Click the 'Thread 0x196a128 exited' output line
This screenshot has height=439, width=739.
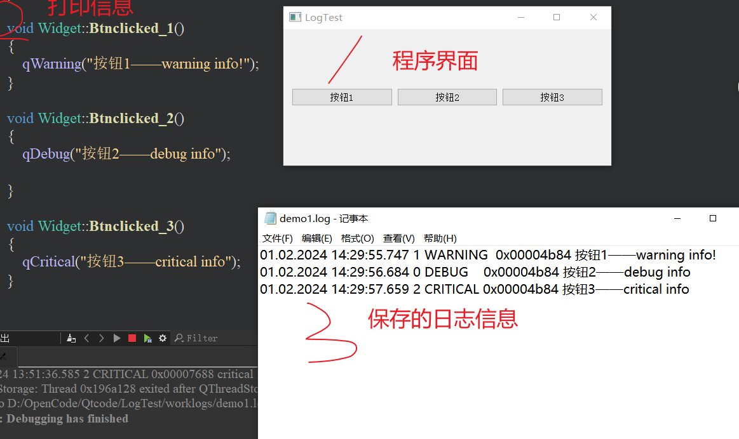(128, 389)
